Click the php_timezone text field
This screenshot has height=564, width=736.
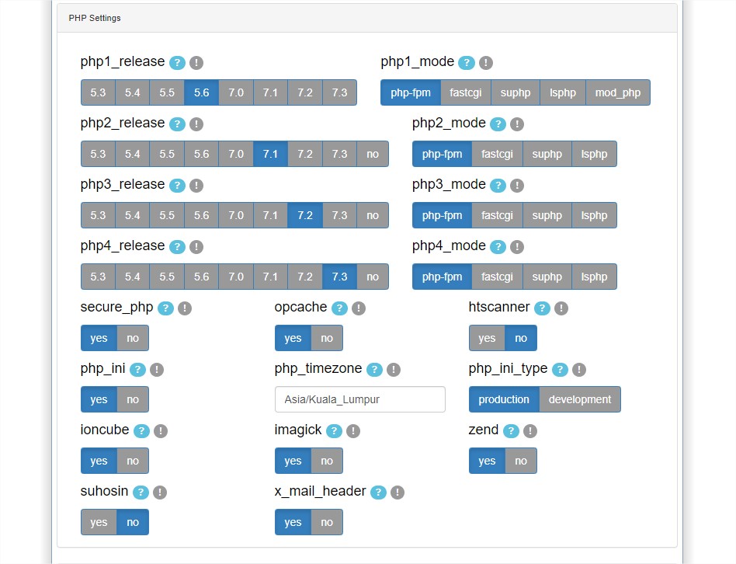tap(360, 399)
